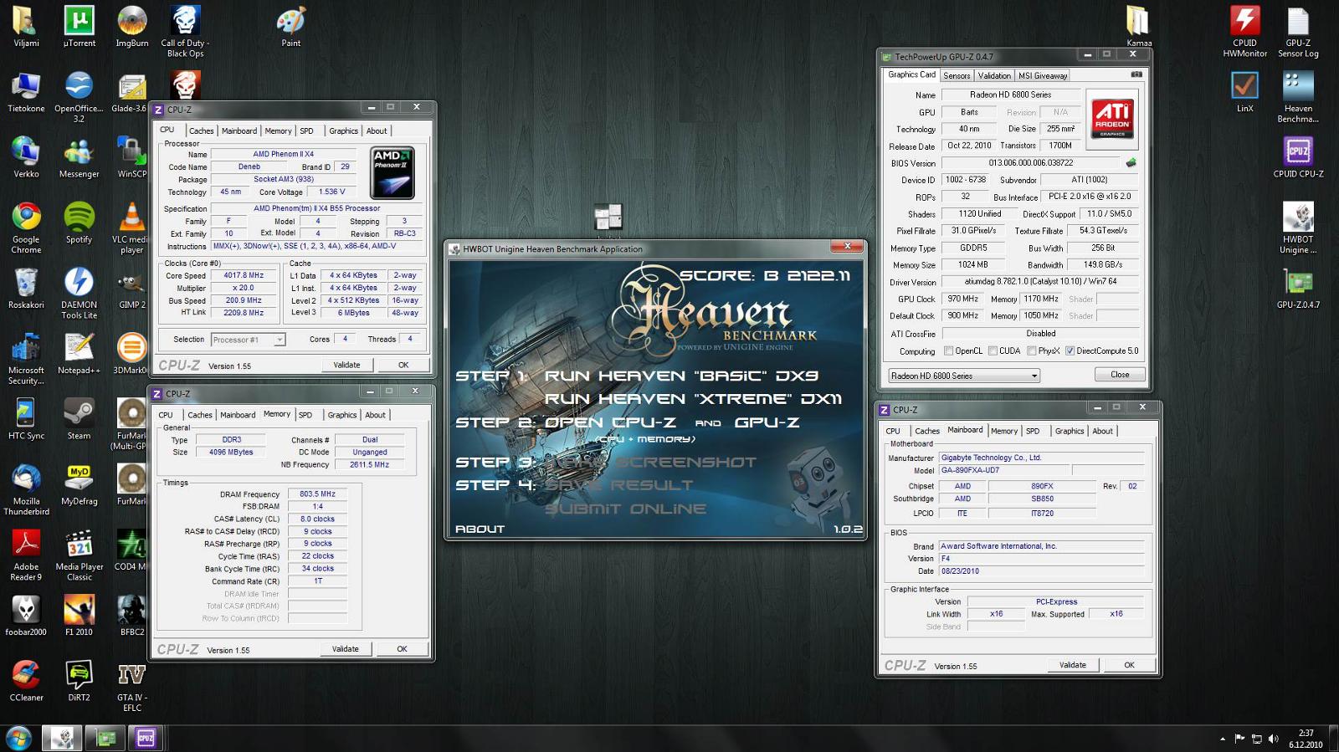Image resolution: width=1339 pixels, height=752 pixels.
Task: Open About tab in top-left CPU-Z window
Action: pyautogui.click(x=377, y=131)
